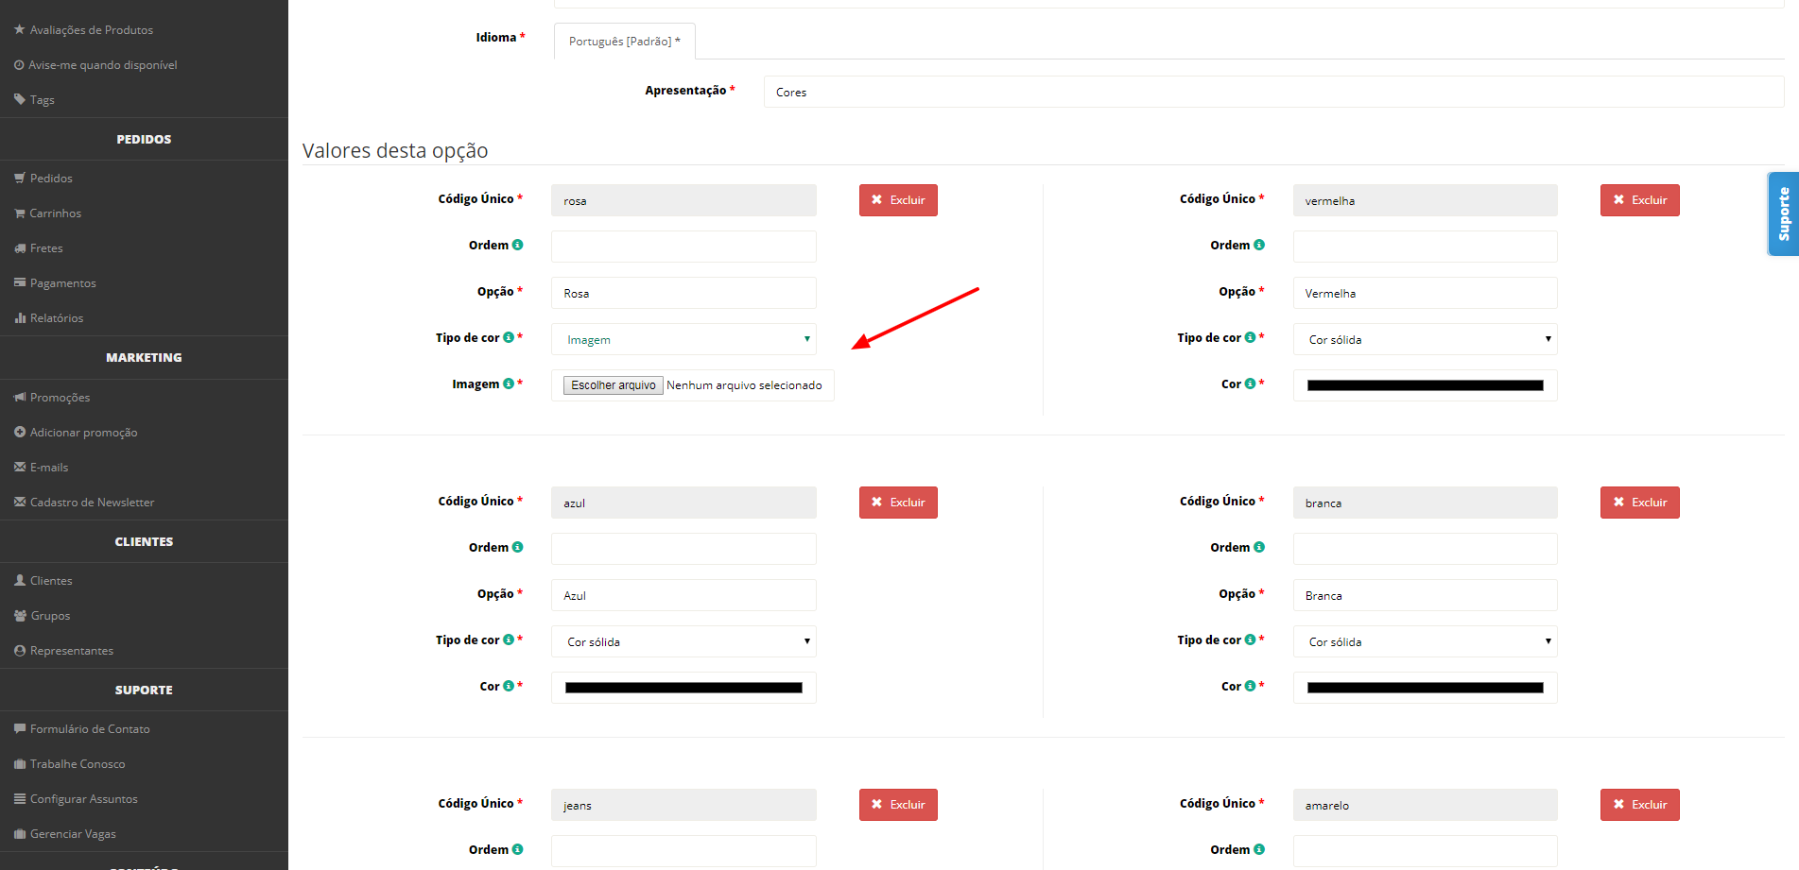
Task: Open color picker for vermelha Cor
Action: (1425, 385)
